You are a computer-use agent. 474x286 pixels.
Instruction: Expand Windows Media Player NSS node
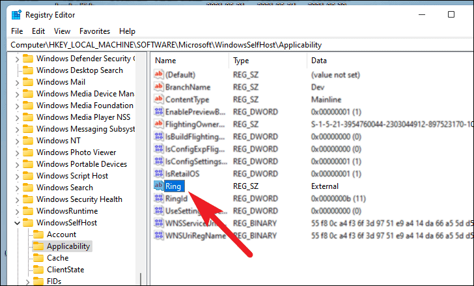[17, 118]
